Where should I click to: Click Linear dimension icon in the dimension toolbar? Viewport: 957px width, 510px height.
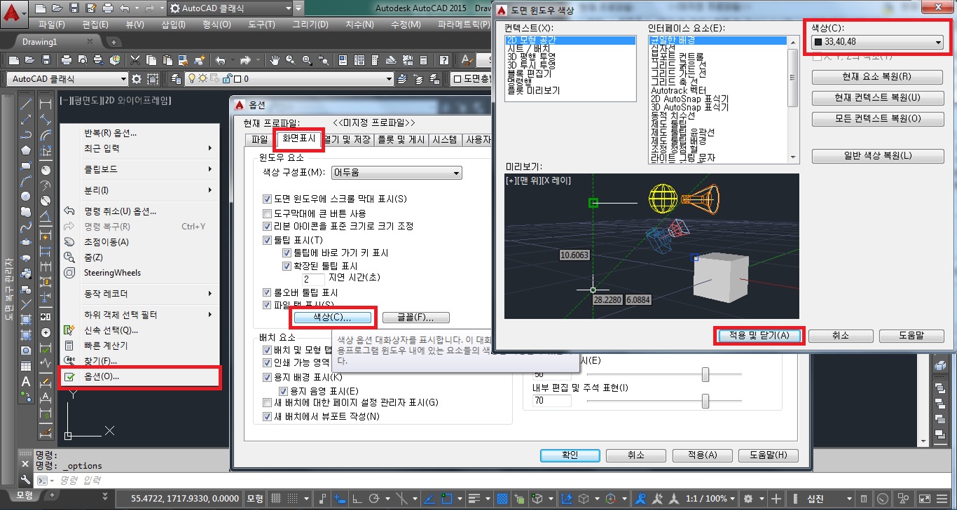46,104
